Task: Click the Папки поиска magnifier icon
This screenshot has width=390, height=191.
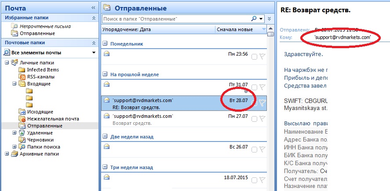Action: (22, 147)
